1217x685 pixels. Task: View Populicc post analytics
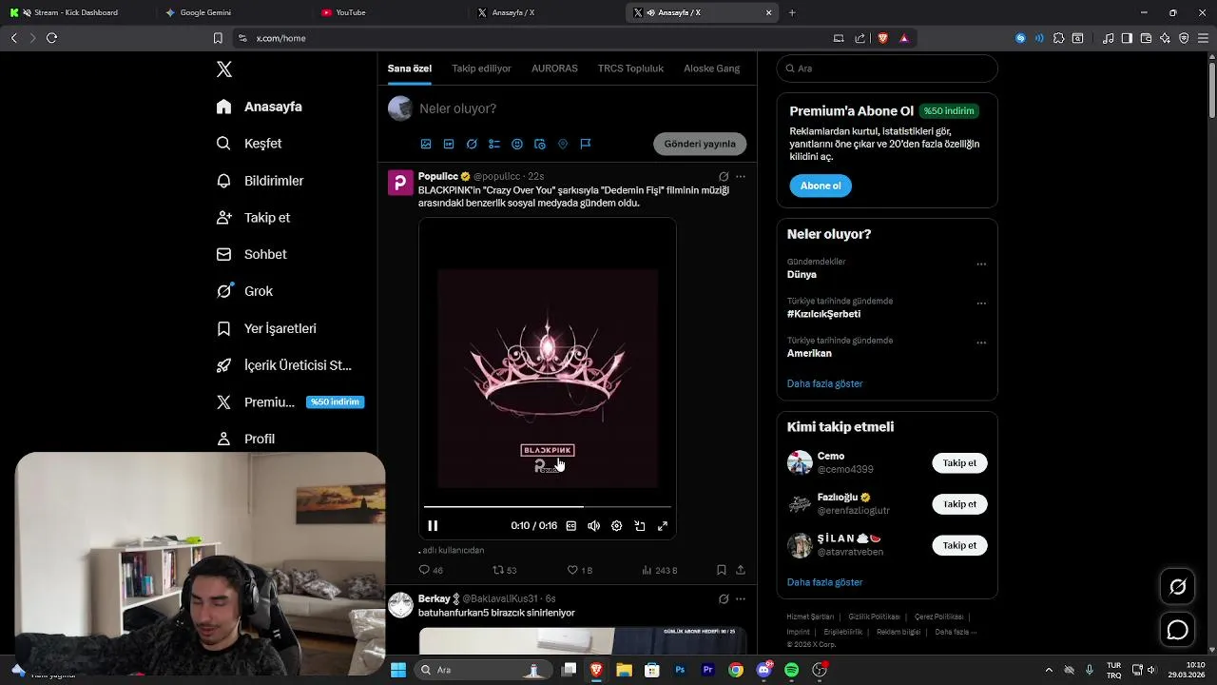point(659,570)
